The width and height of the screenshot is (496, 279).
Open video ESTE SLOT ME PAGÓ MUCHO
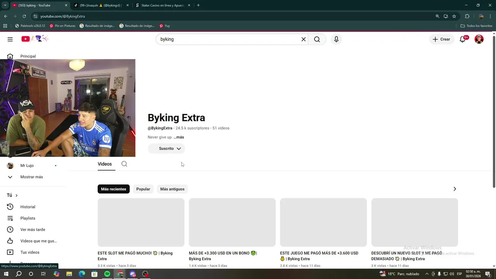point(135,256)
